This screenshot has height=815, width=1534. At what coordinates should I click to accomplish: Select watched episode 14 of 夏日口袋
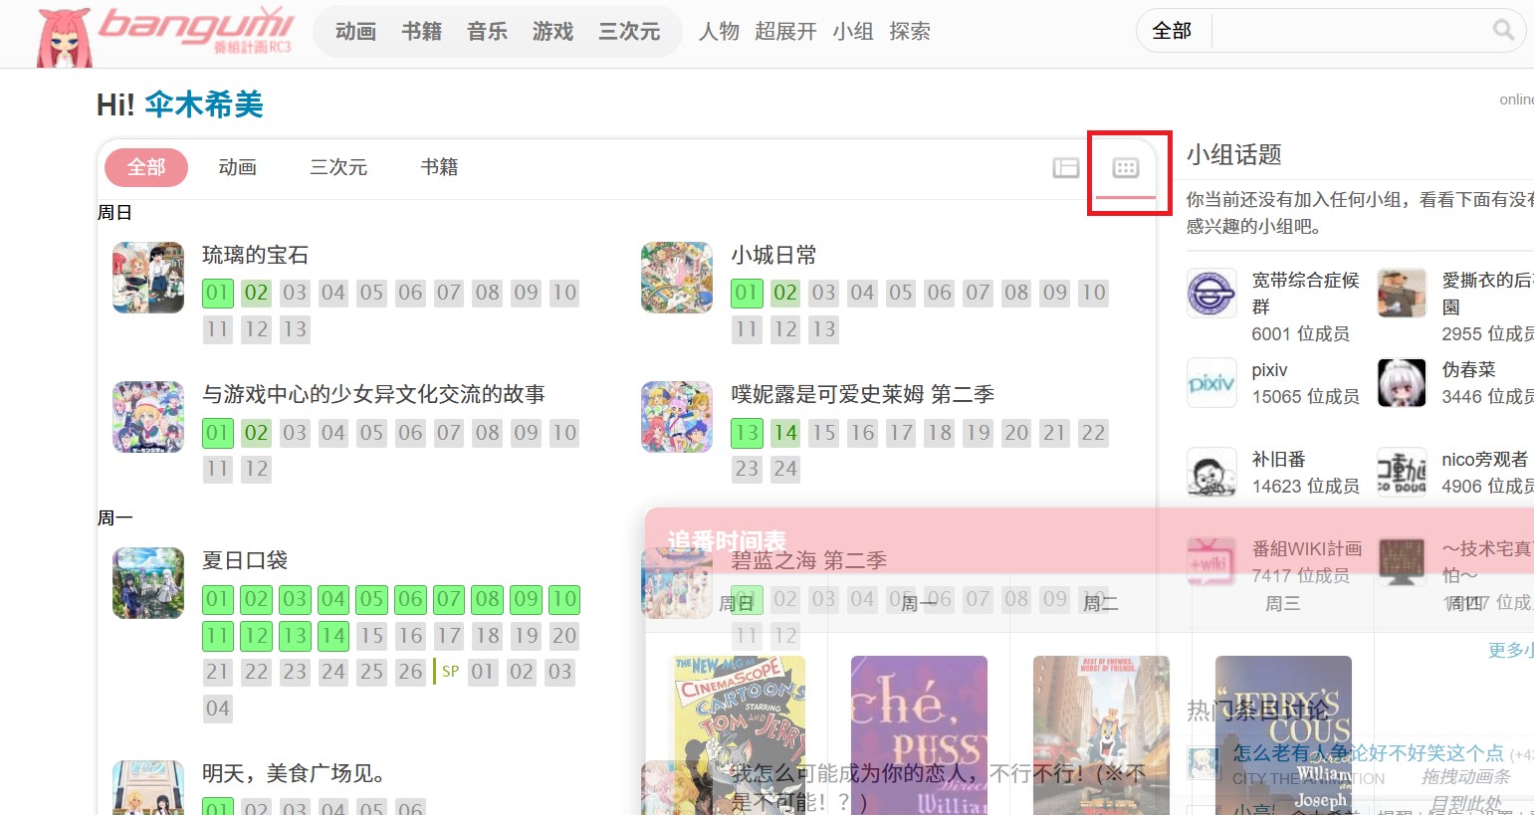coord(333,636)
